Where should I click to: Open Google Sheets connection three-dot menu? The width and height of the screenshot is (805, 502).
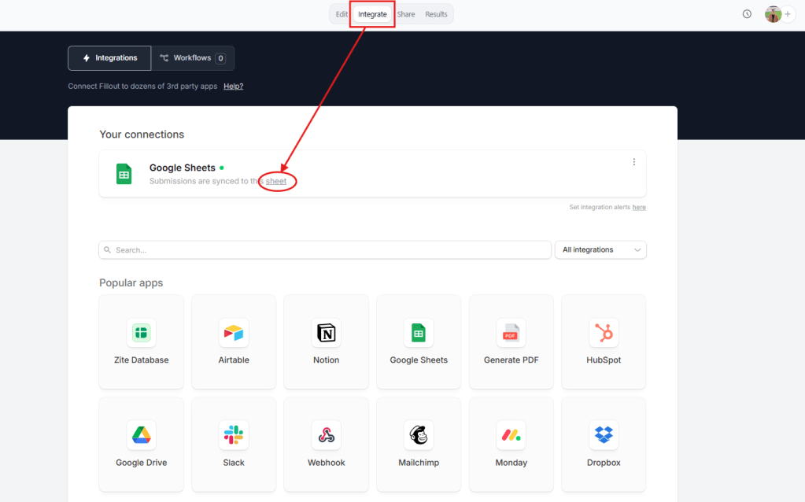[633, 162]
